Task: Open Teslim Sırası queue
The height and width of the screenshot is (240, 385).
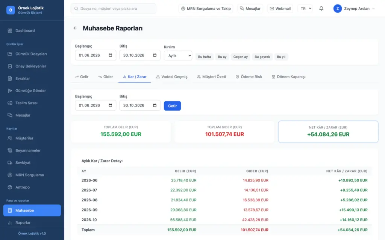Action: (x=32, y=103)
